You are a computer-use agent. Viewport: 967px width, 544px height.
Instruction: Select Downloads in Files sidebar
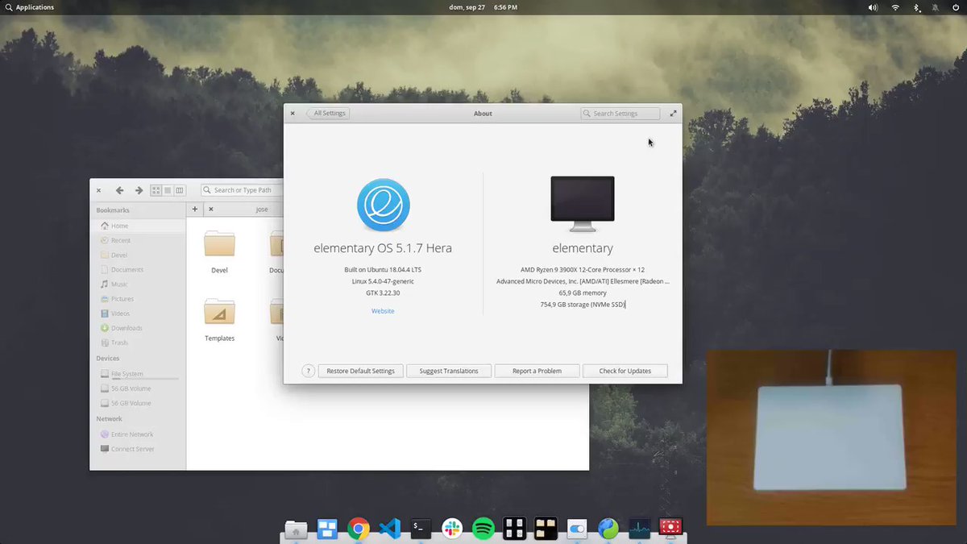coord(138,328)
